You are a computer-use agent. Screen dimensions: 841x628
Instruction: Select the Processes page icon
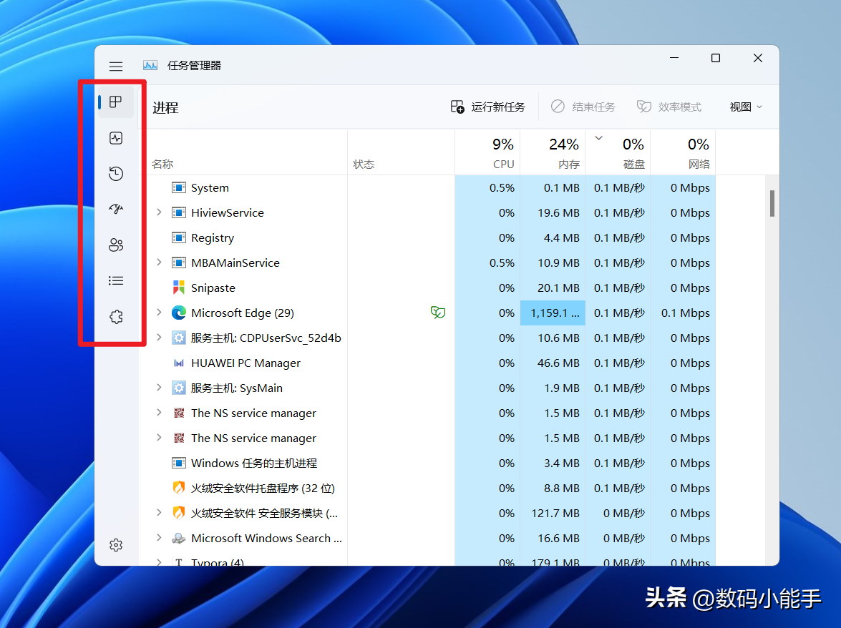[x=116, y=102]
